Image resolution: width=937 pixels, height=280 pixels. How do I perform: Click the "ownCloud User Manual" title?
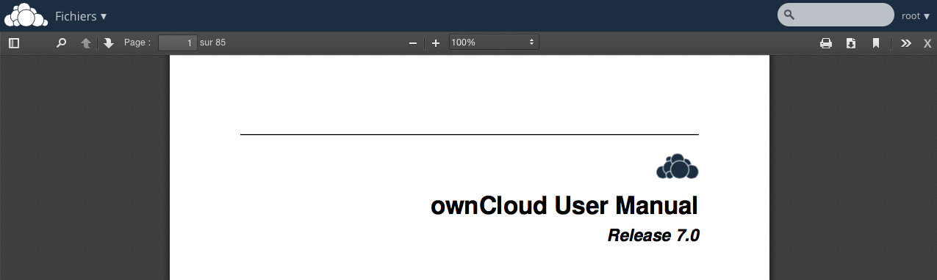[564, 206]
